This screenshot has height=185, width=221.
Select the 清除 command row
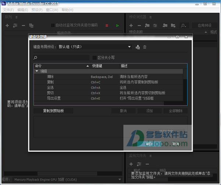(x=108, y=77)
